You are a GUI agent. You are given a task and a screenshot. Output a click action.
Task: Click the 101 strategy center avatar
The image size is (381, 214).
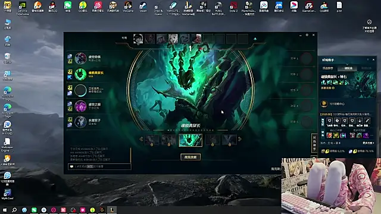324,104
